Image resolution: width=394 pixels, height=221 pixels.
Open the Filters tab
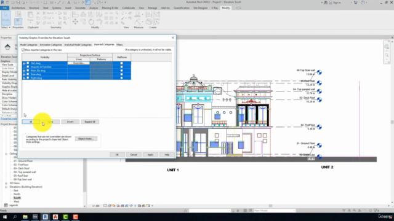click(x=119, y=45)
